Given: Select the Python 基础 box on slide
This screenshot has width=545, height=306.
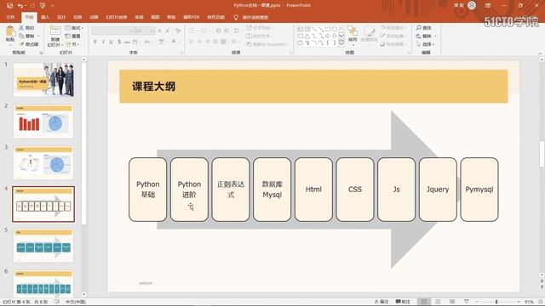Looking at the screenshot, I should click(x=147, y=190).
